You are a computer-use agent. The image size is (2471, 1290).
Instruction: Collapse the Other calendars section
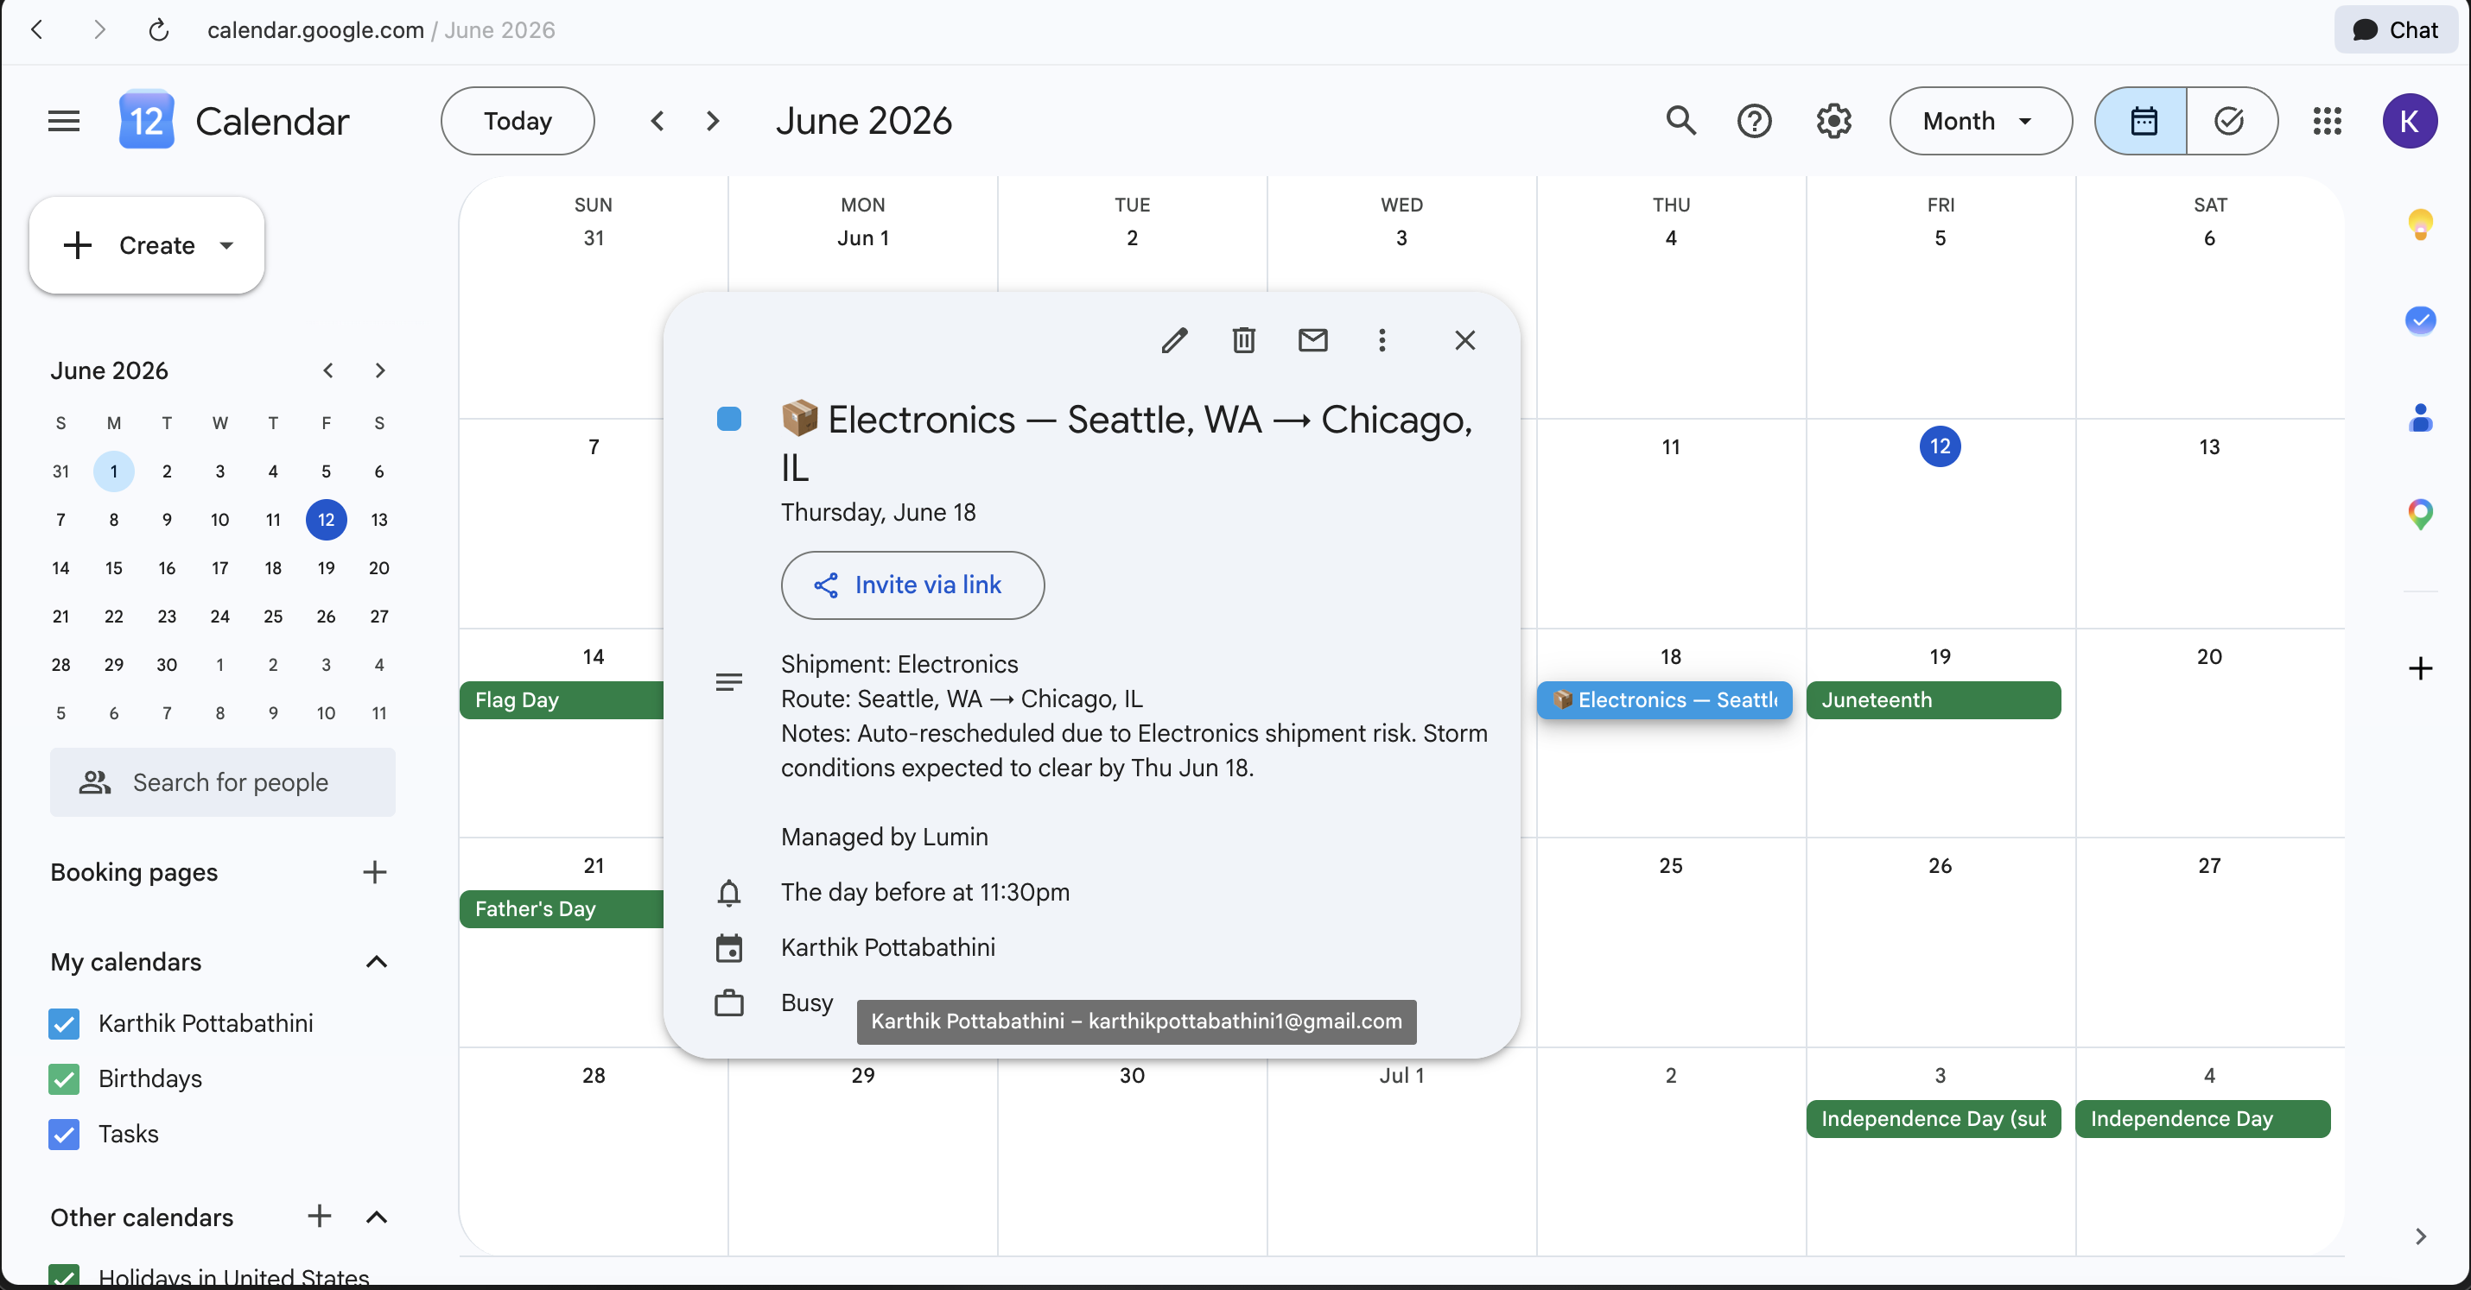[x=376, y=1217]
